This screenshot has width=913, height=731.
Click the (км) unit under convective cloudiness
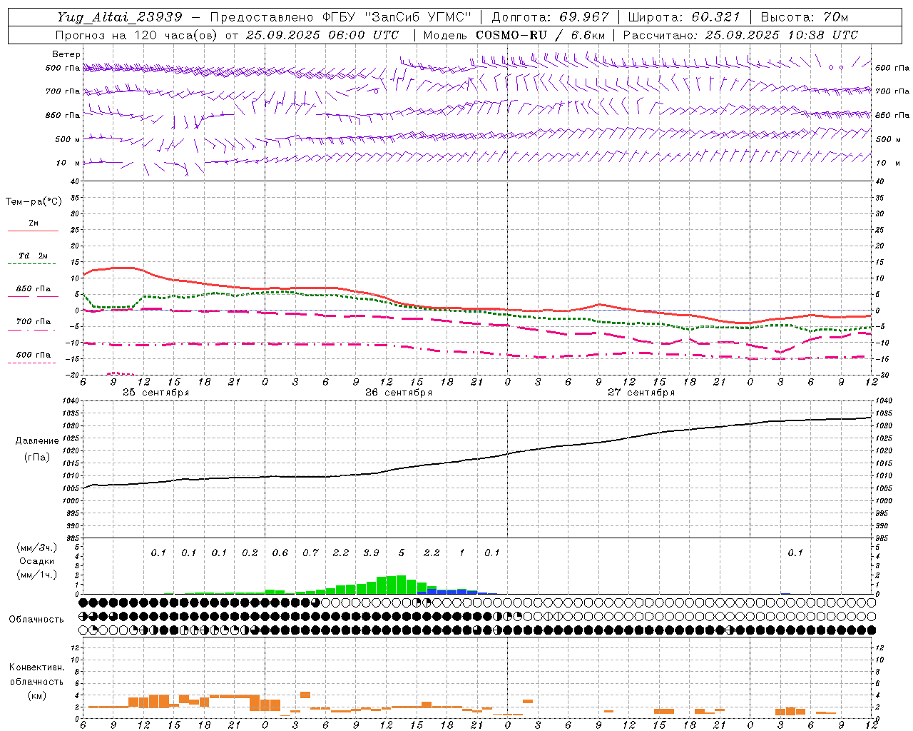point(36,695)
